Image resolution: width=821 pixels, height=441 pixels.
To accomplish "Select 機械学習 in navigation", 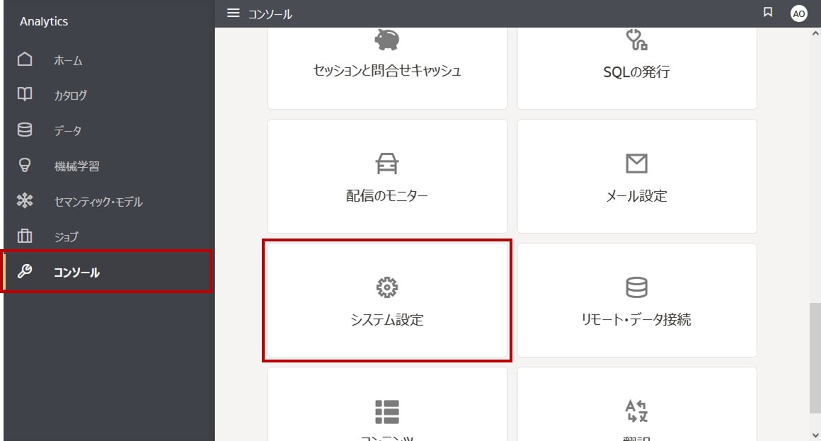I will pyautogui.click(x=76, y=166).
